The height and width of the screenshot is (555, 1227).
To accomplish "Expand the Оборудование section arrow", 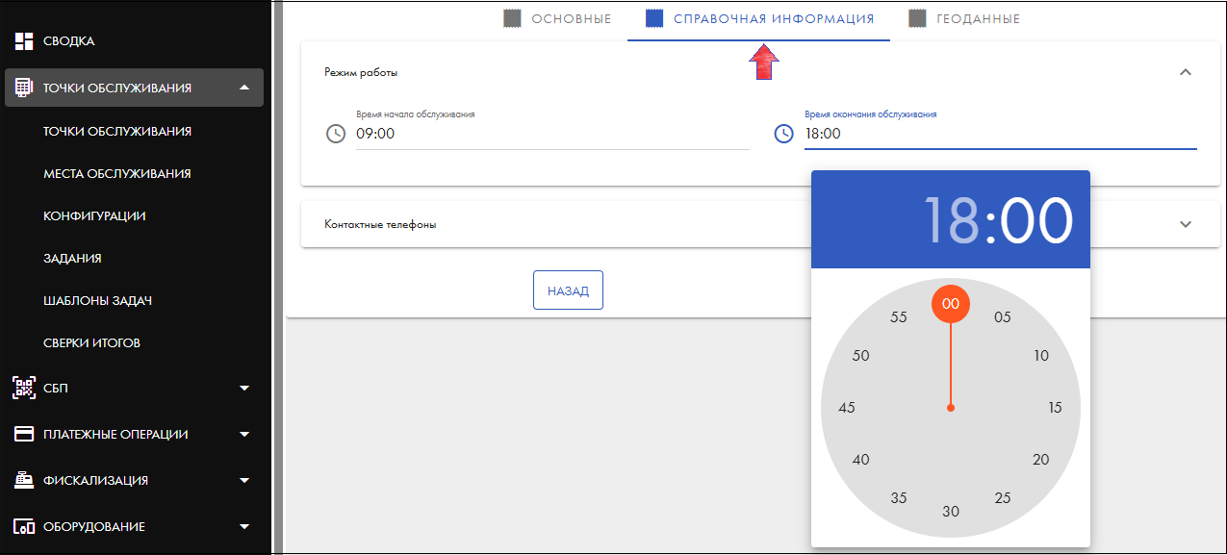I will pos(244,527).
